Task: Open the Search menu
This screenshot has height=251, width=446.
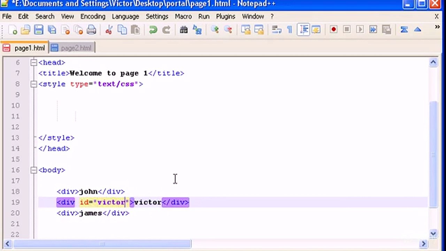Action: click(x=45, y=16)
